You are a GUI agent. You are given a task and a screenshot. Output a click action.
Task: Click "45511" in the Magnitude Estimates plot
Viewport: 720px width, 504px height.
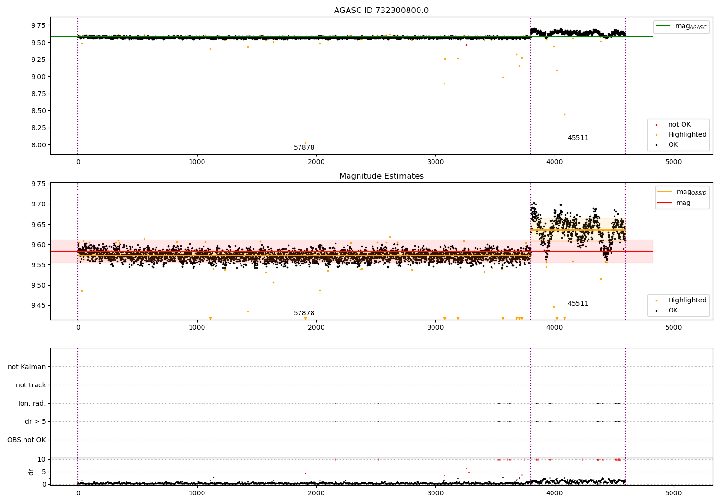click(x=578, y=304)
